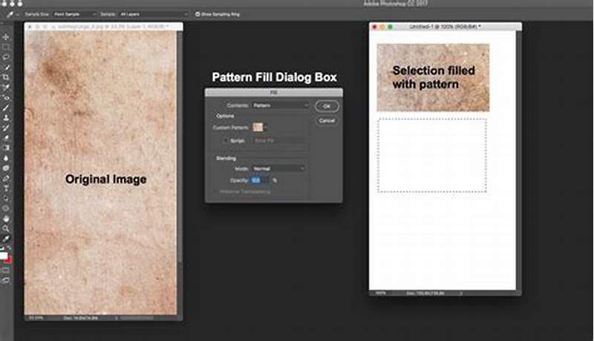The image size is (594, 341).
Task: Click Doc size info in Untitled-1 status bar
Action: pyautogui.click(x=425, y=293)
